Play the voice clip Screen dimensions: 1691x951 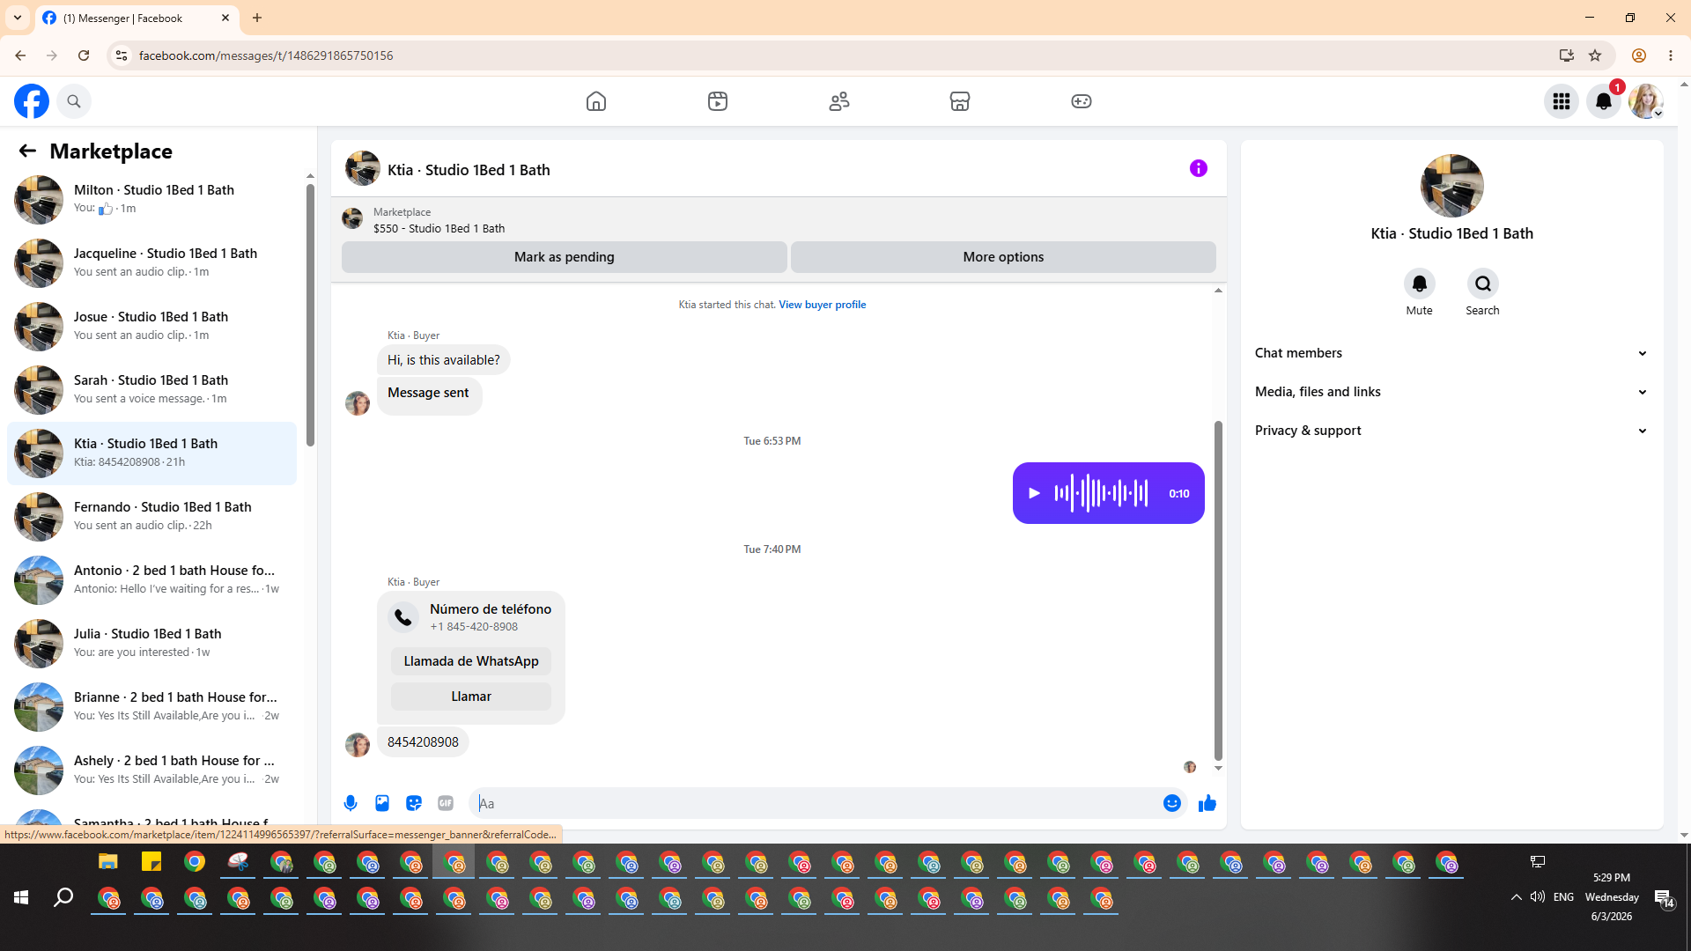pyautogui.click(x=1035, y=493)
